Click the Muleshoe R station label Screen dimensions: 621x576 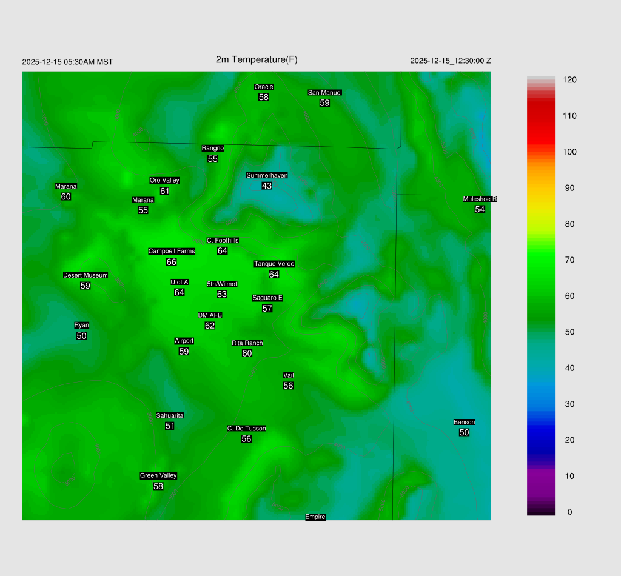(480, 199)
